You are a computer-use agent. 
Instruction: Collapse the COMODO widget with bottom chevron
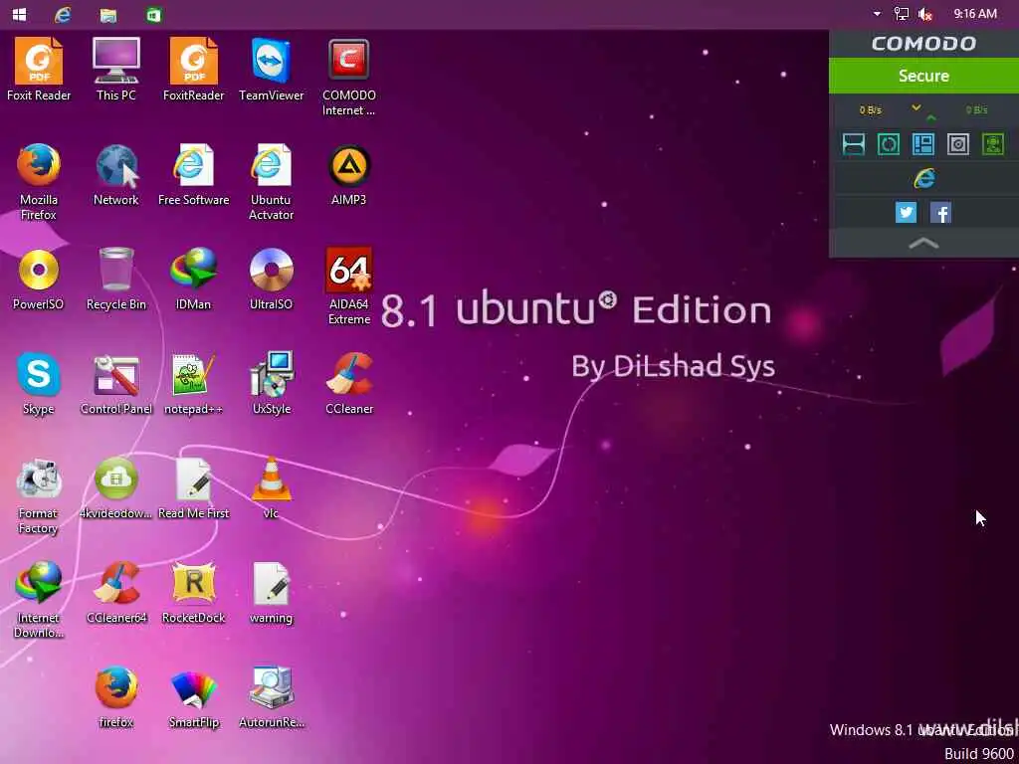923,244
